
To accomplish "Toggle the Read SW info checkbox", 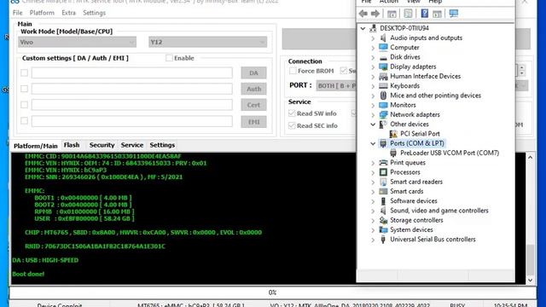I will [292, 113].
